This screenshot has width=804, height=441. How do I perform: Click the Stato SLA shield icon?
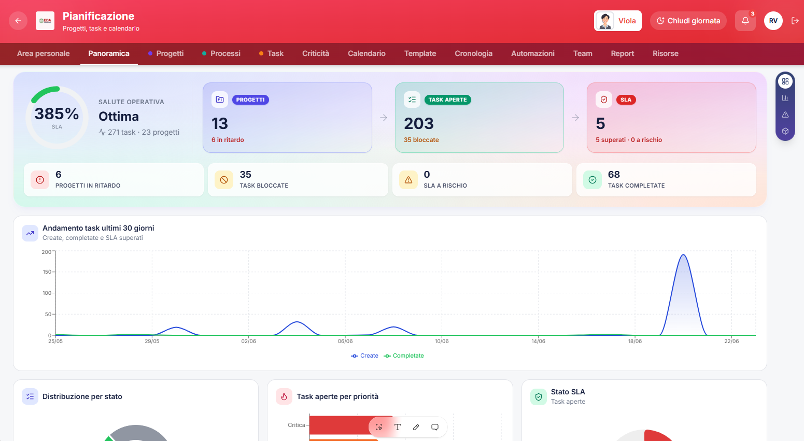pos(539,396)
